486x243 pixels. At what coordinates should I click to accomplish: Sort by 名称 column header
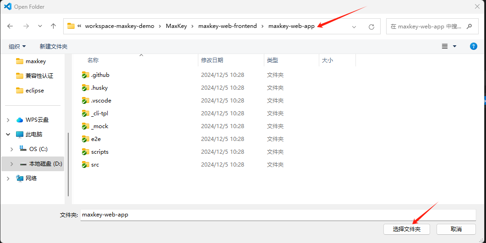pos(93,60)
